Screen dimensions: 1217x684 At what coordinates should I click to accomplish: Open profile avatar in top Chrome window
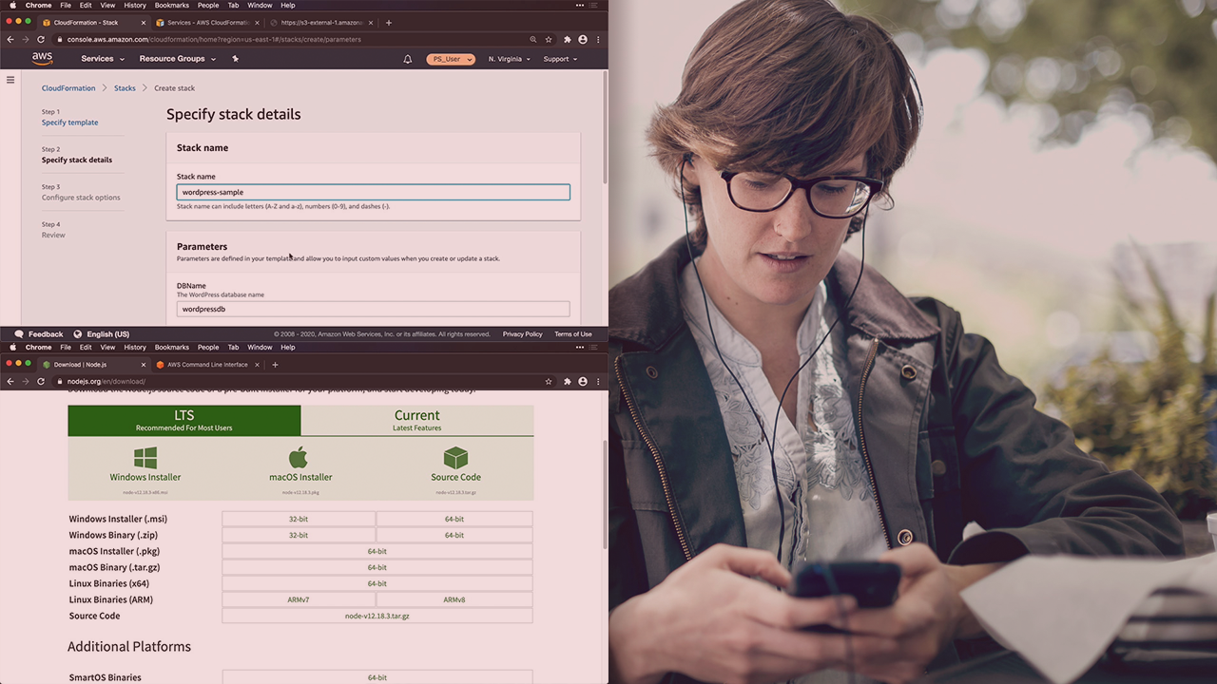[583, 39]
